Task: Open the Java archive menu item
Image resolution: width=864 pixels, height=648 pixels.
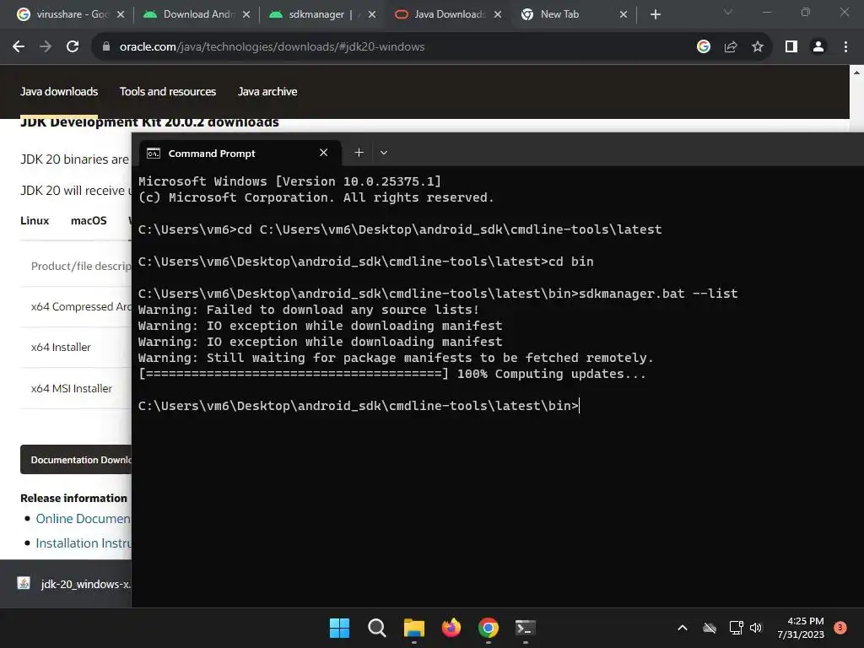Action: pyautogui.click(x=267, y=91)
